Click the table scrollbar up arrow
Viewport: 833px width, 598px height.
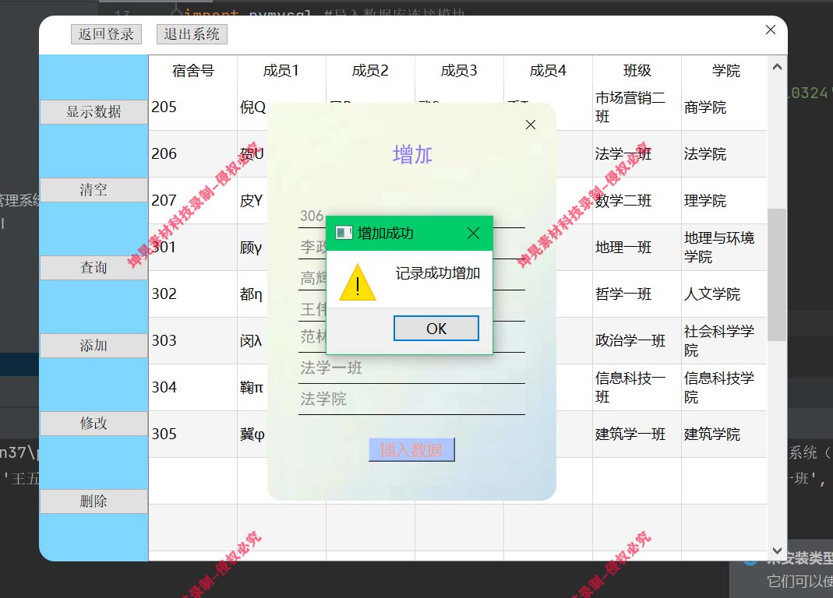(777, 67)
